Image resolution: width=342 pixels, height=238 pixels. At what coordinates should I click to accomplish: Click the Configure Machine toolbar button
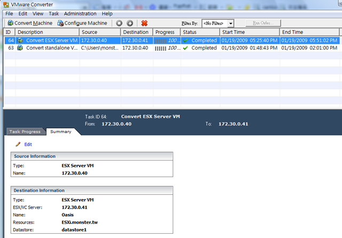tap(82, 23)
